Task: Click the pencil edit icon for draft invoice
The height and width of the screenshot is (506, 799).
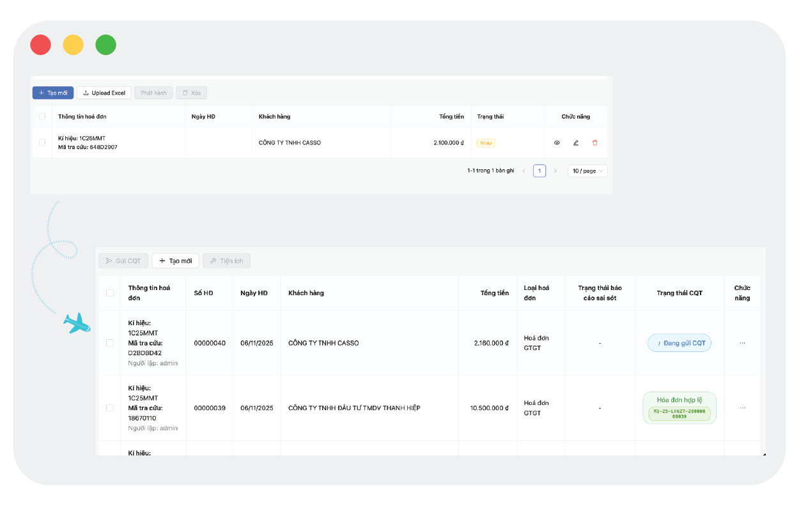Action: (x=576, y=142)
